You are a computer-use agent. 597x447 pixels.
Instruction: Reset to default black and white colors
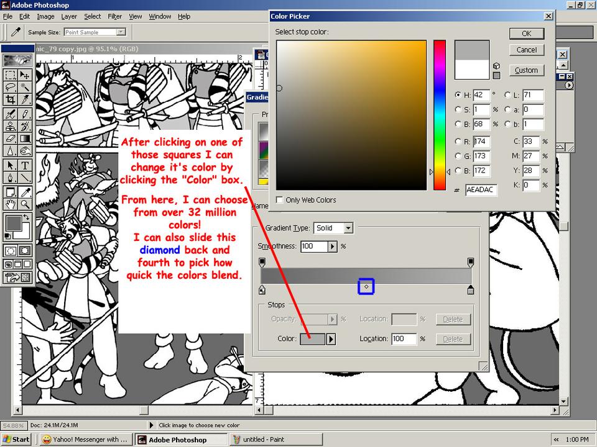[x=7, y=237]
